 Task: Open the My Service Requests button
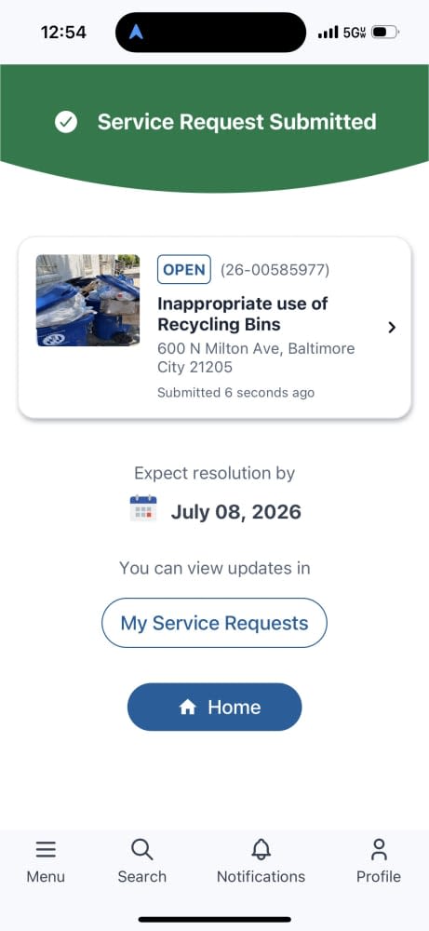(214, 623)
